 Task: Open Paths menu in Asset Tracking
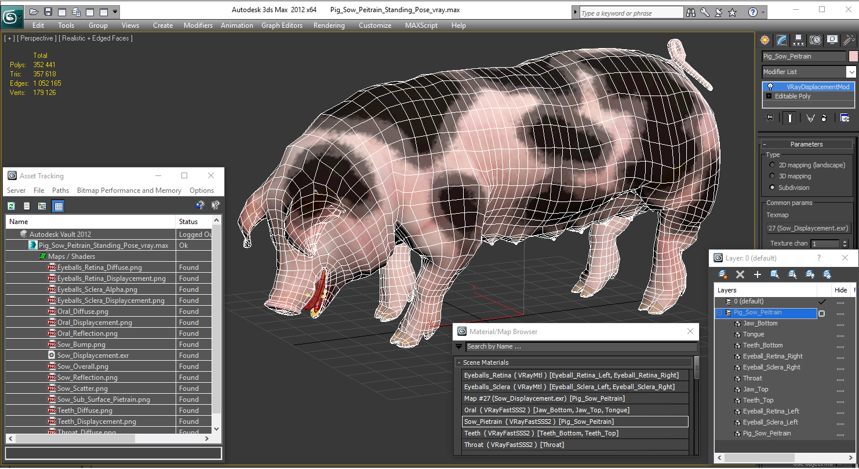(x=60, y=190)
